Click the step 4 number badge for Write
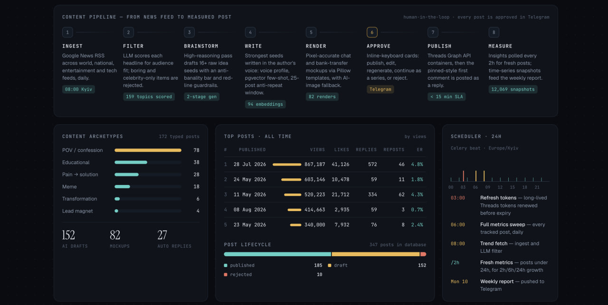 tap(250, 32)
